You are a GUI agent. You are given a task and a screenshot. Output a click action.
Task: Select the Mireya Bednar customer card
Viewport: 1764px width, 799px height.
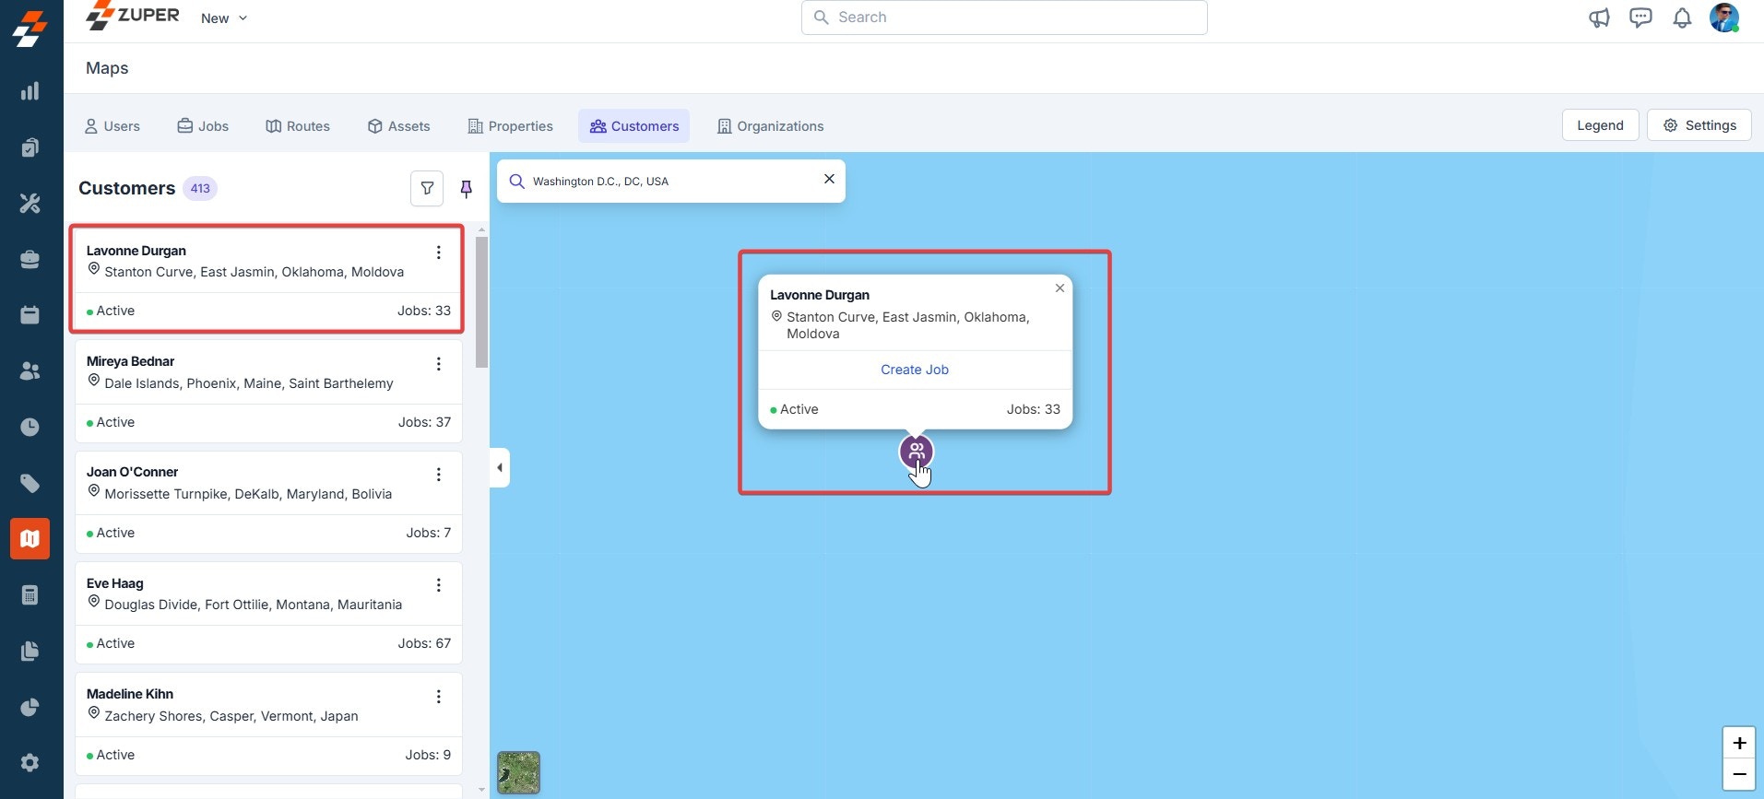[x=268, y=391]
